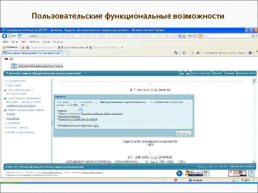Click the Интернет zone status bar indicator
This screenshot has width=258, height=193.
[x=196, y=180]
